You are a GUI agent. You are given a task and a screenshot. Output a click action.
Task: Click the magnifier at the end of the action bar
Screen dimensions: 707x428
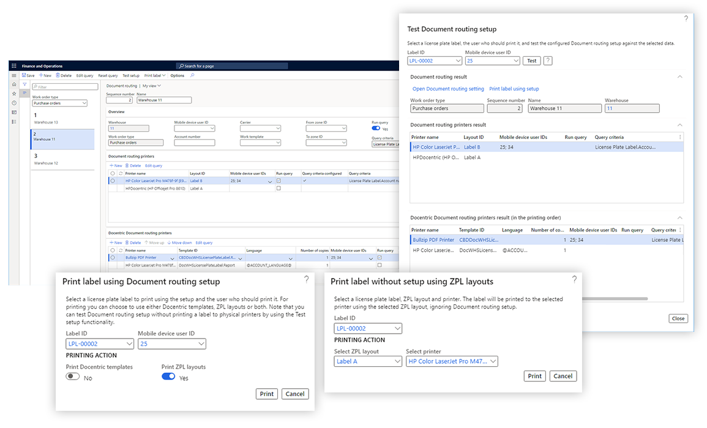pyautogui.click(x=192, y=75)
